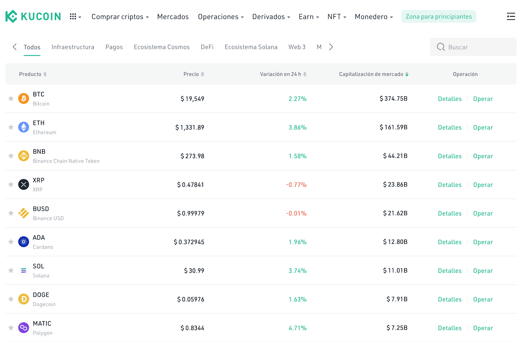Sort by Variación en 24 h

[x=283, y=74]
